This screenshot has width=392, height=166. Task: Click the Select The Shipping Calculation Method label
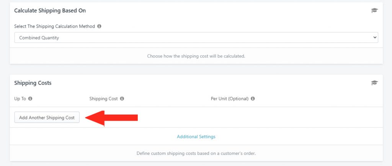[x=54, y=26]
